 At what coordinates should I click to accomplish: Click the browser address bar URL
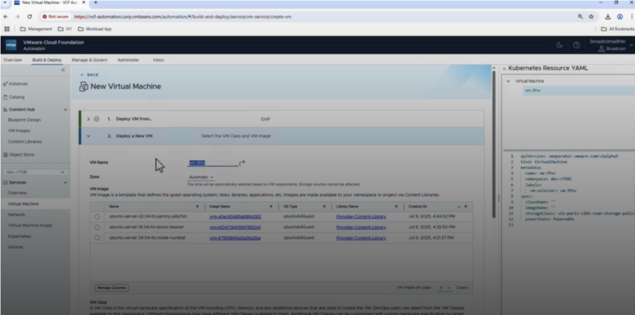[183, 17]
